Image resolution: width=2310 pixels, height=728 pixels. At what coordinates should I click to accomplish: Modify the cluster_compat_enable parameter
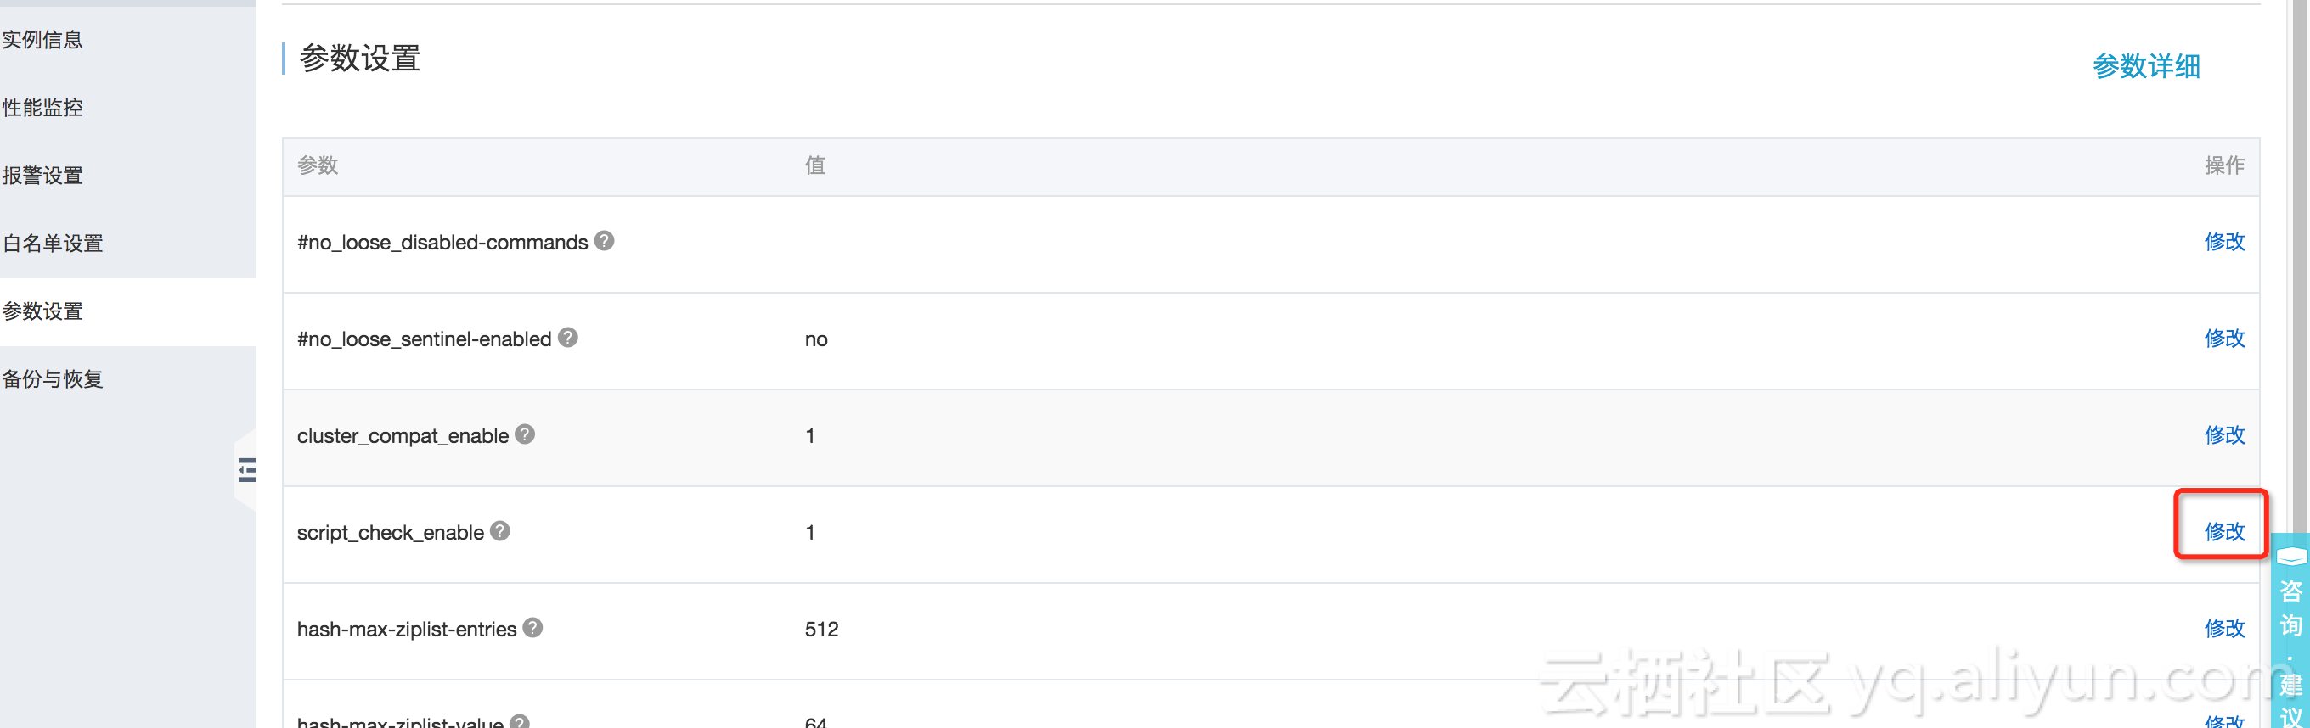[x=2224, y=435]
